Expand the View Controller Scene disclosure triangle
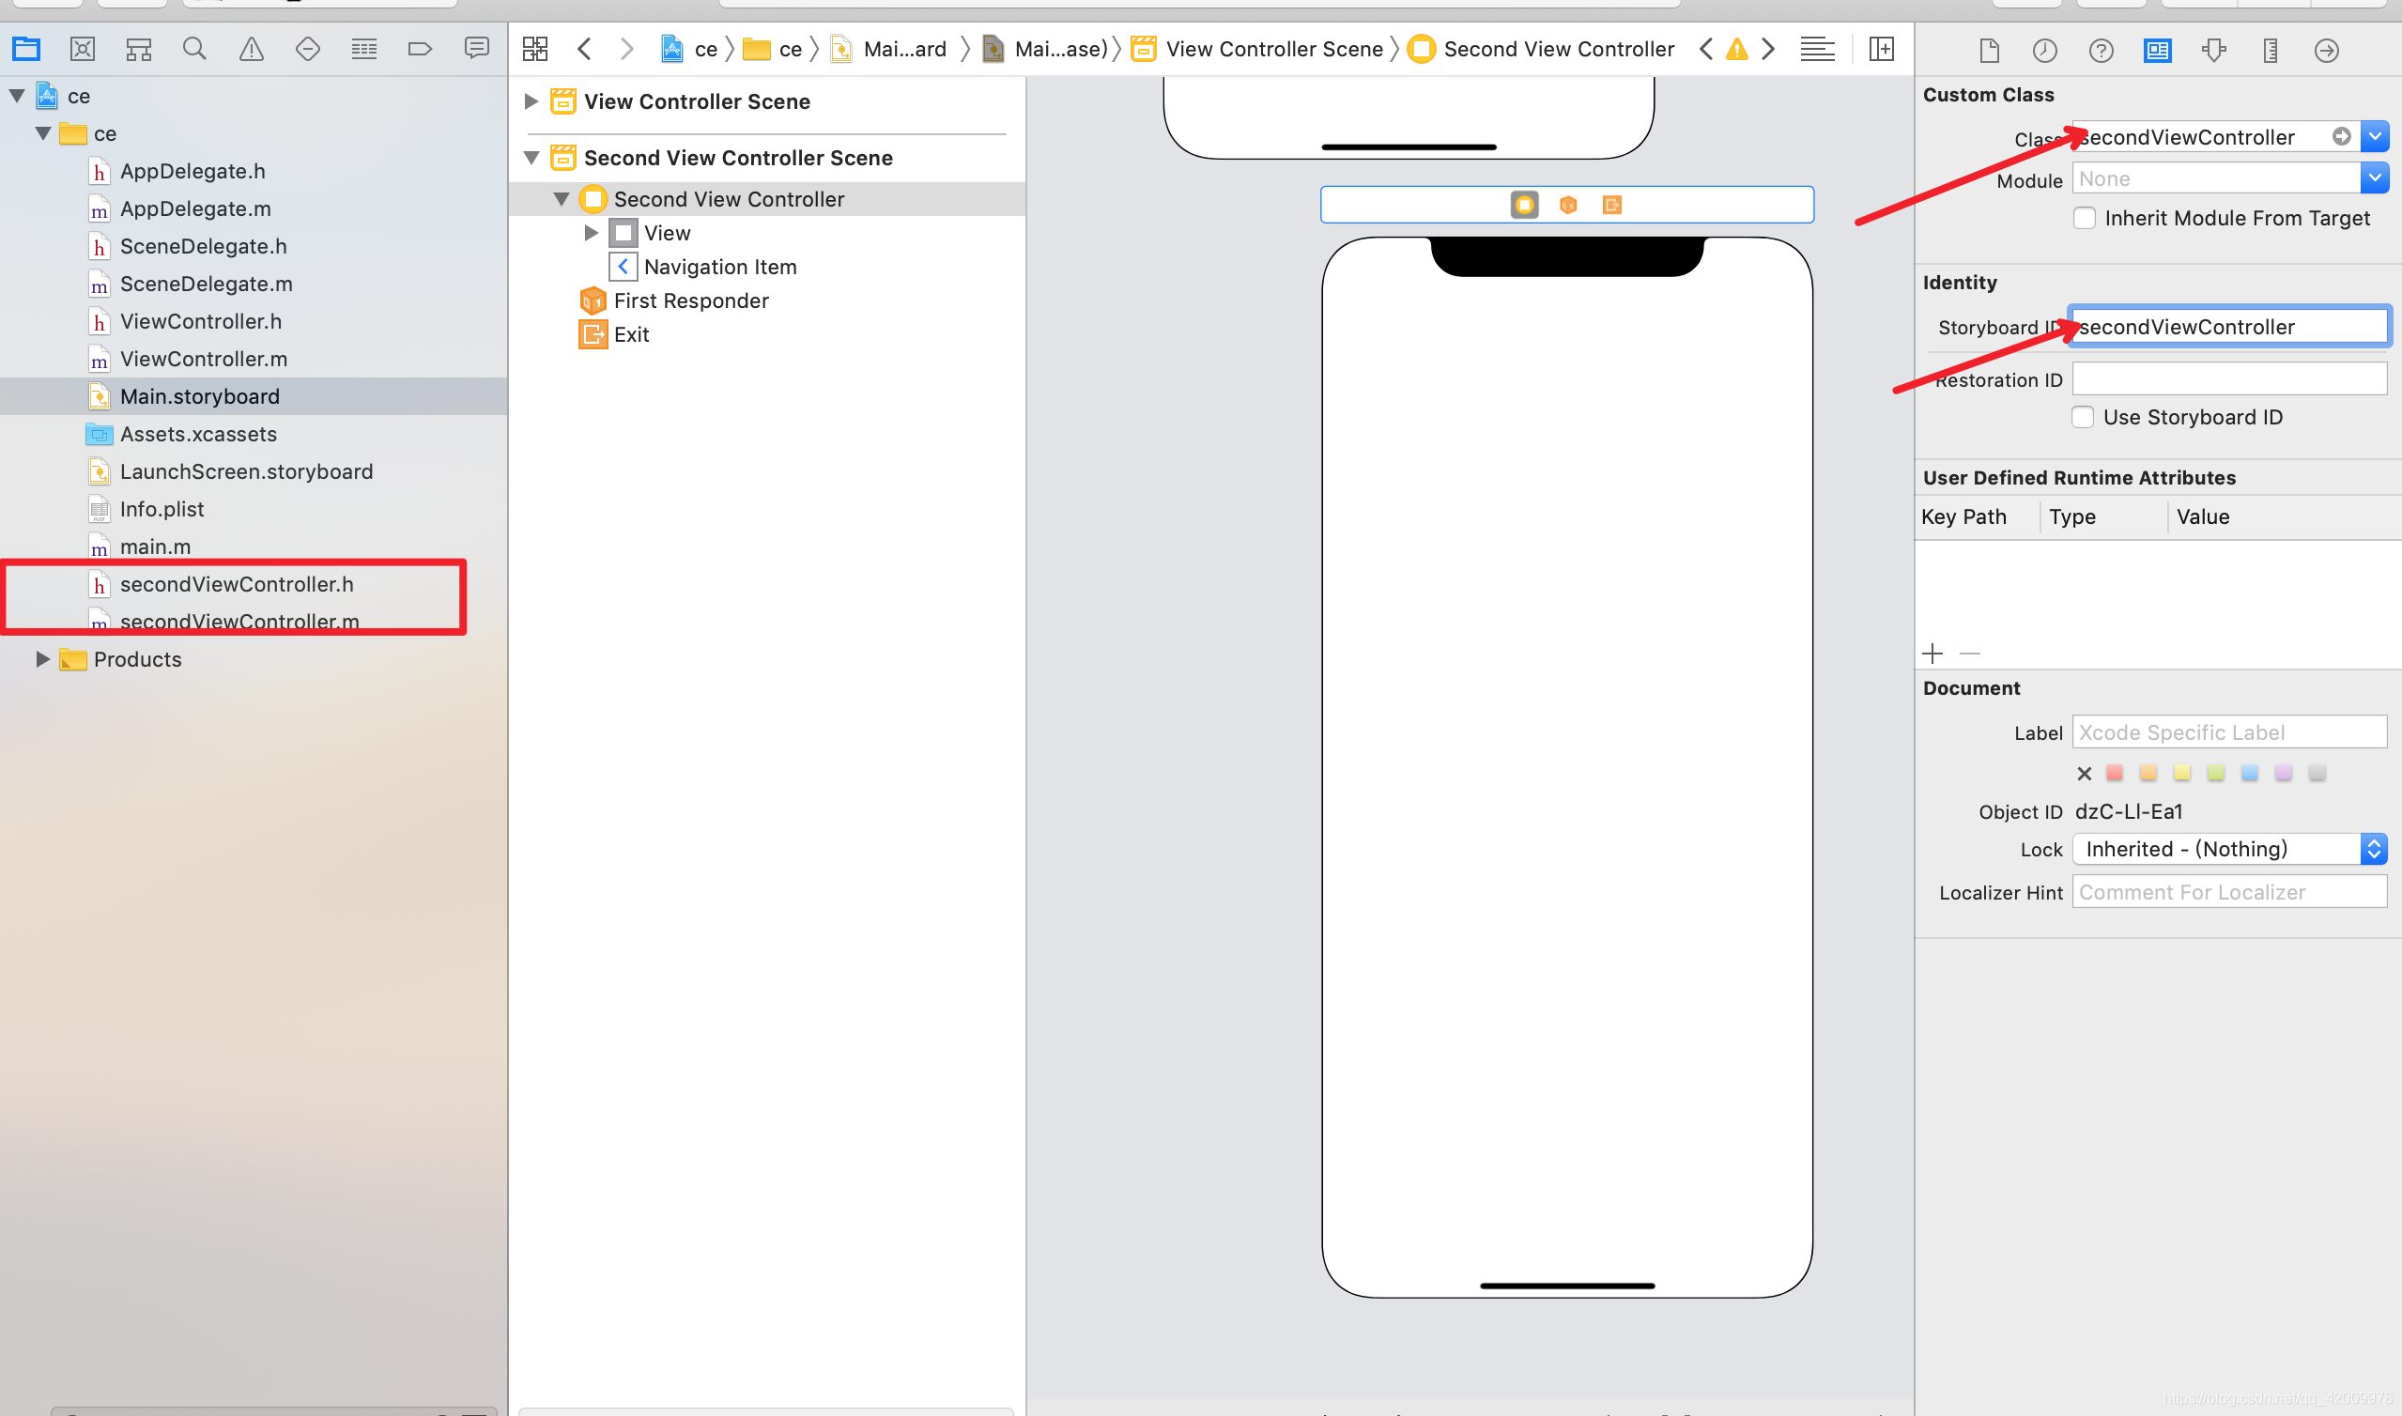This screenshot has height=1416, width=2402. pos(532,101)
